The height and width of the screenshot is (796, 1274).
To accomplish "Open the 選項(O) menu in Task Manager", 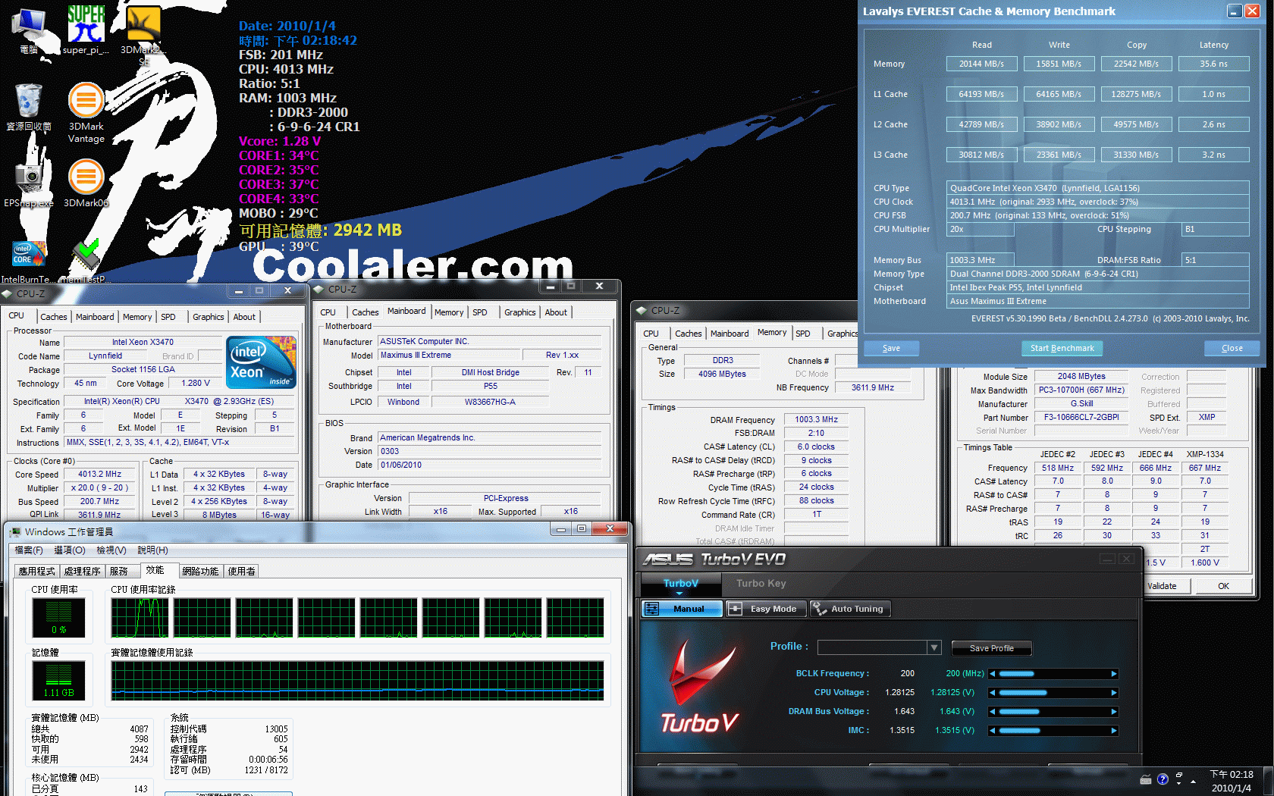I will pyautogui.click(x=70, y=550).
